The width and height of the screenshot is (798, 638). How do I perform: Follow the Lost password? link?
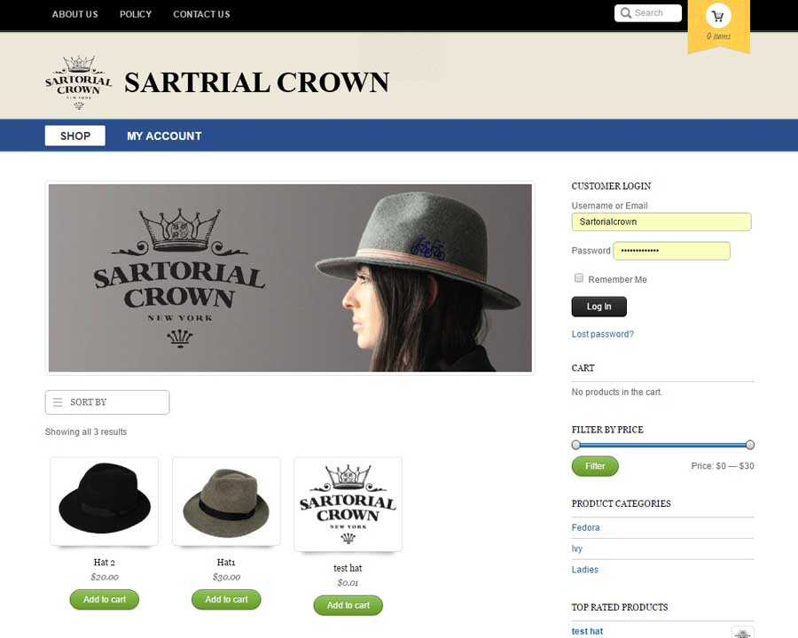tap(603, 334)
